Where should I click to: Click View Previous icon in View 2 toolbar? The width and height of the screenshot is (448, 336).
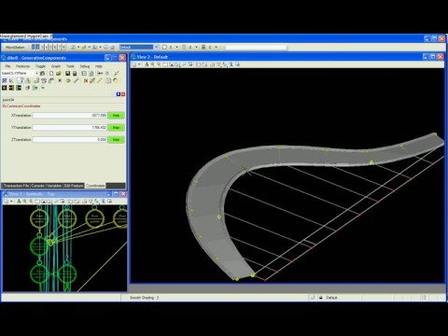coord(197,64)
